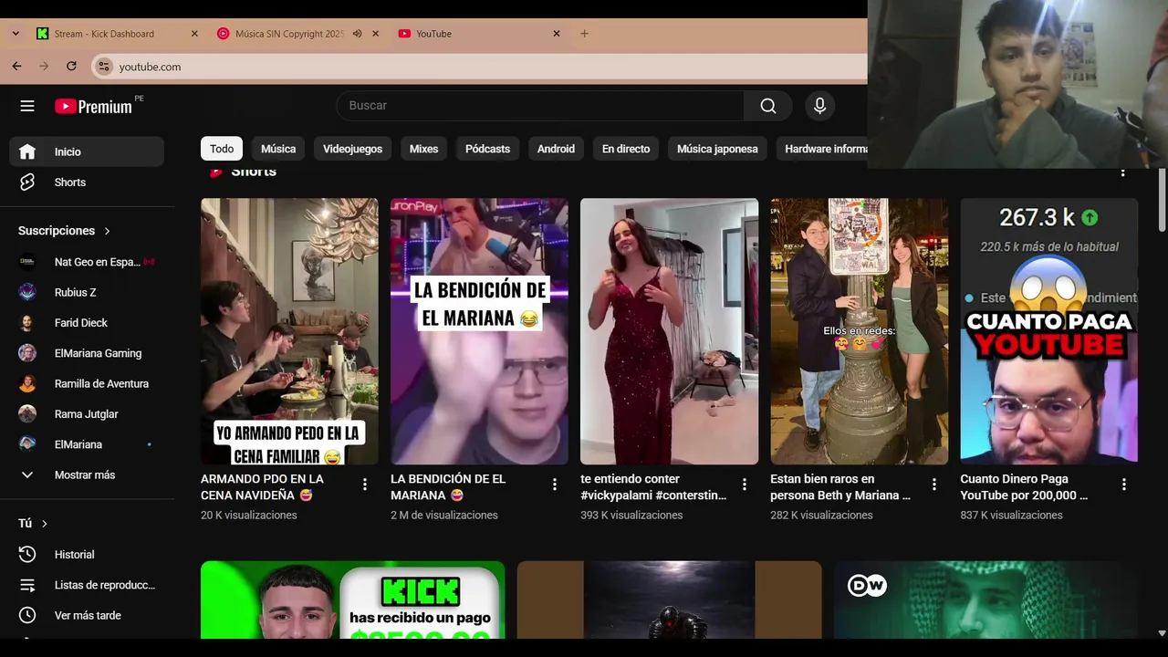1168x657 pixels.
Task: Close the Música SIN Copyright tab
Action: tap(375, 34)
